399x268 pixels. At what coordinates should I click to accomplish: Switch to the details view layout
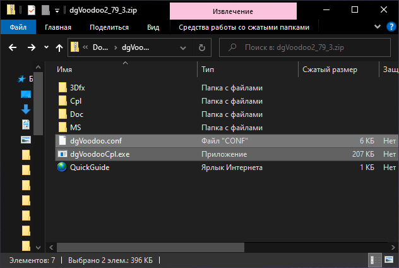click(x=375, y=260)
